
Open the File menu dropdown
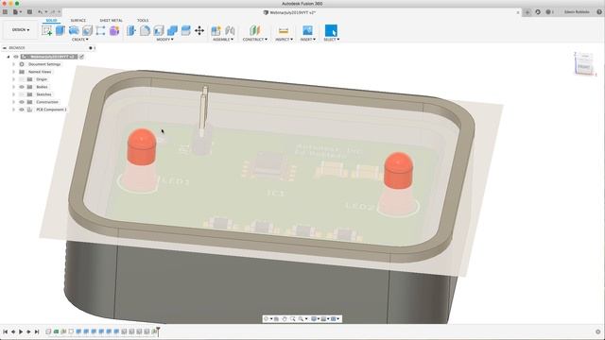pyautogui.click(x=17, y=12)
